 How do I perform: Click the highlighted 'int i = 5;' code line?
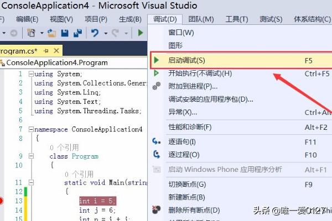click(97, 201)
